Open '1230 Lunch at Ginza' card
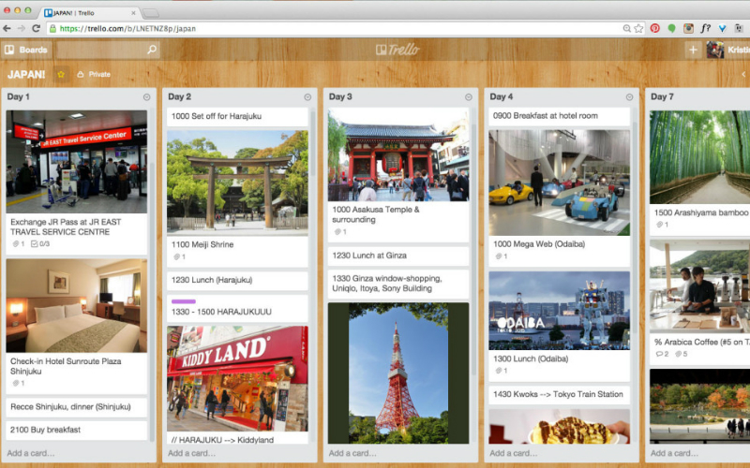The height and width of the screenshot is (468, 750). [398, 256]
